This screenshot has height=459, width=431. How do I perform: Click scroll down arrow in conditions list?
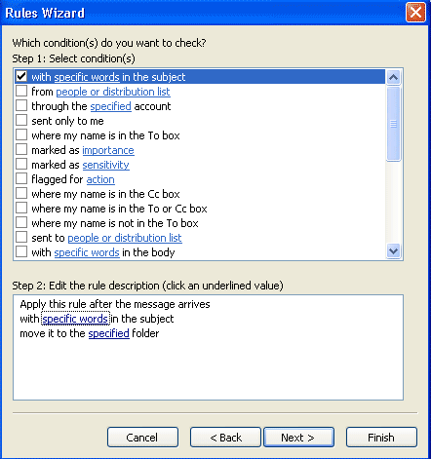(393, 251)
